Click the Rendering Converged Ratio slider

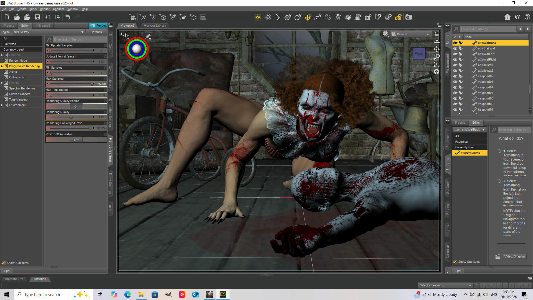click(71, 128)
